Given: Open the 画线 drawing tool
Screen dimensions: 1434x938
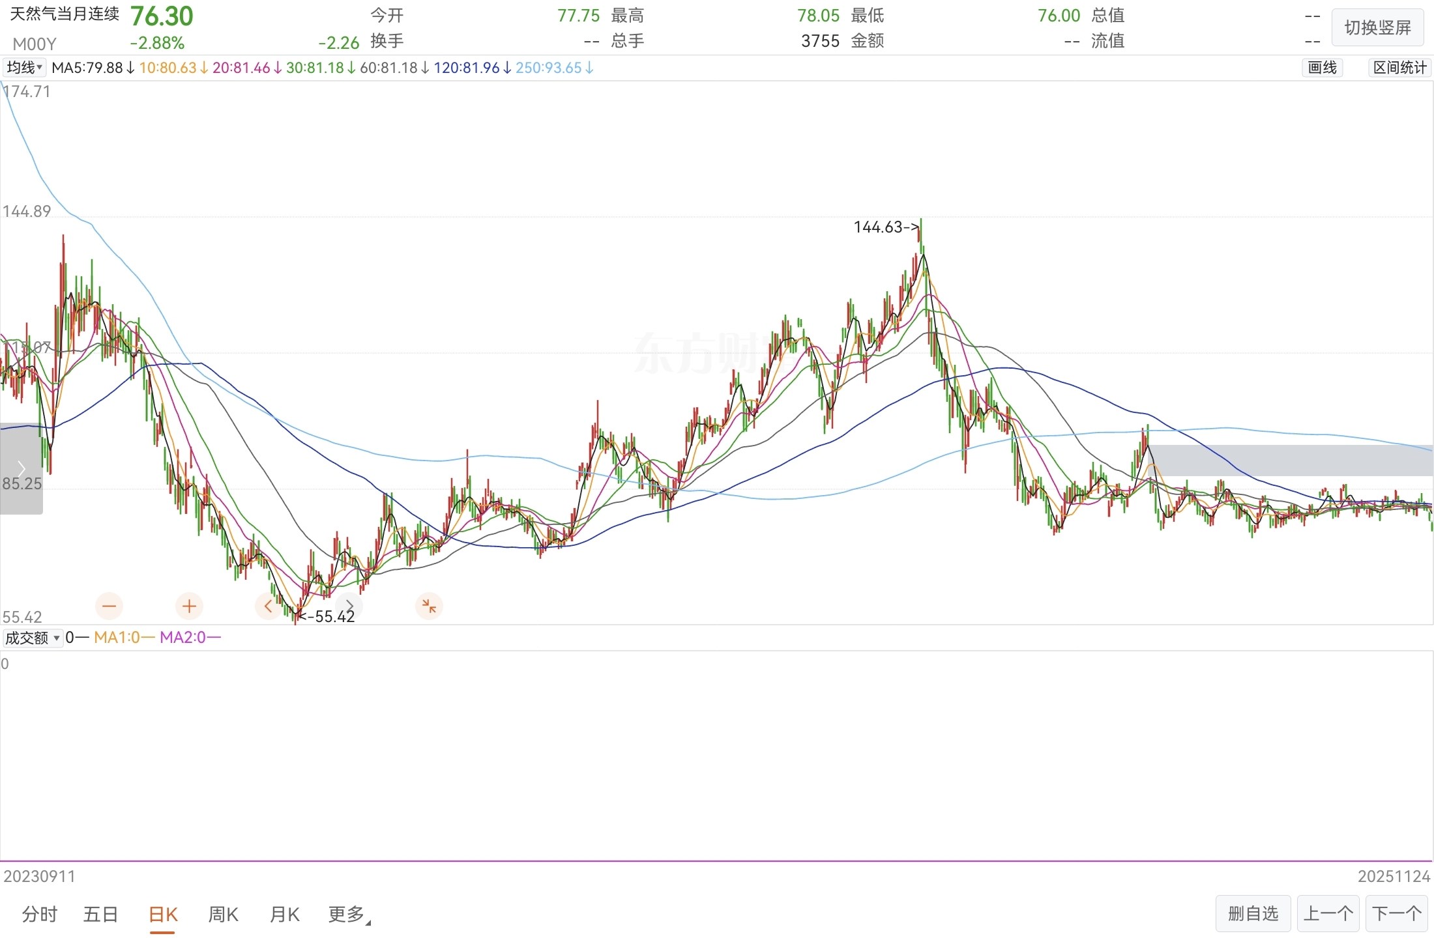Looking at the screenshot, I should [x=1322, y=68].
